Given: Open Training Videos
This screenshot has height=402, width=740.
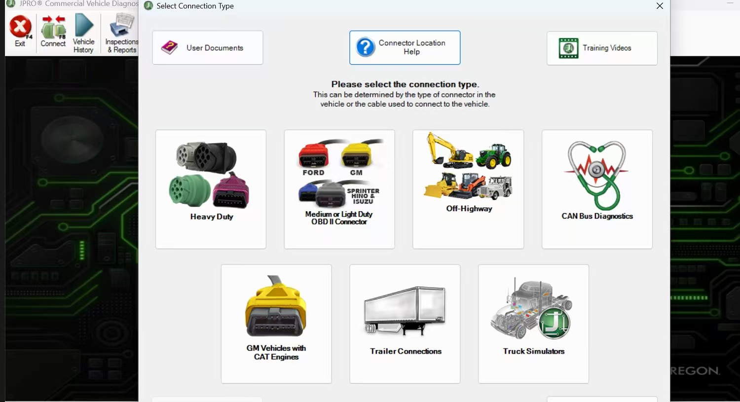Looking at the screenshot, I should click(602, 48).
